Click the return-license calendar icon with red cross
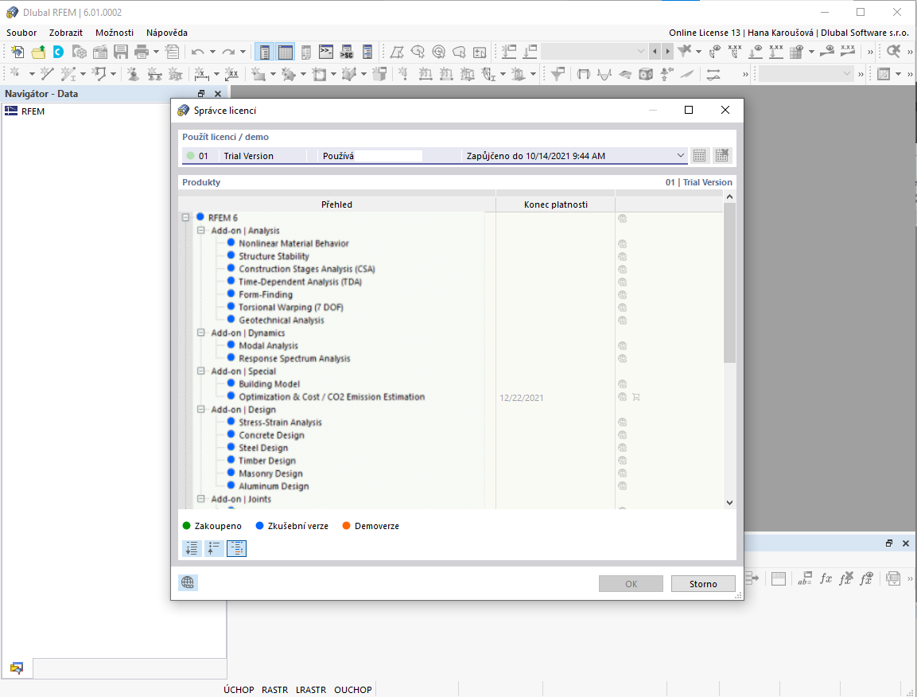The width and height of the screenshot is (917, 697). point(721,155)
